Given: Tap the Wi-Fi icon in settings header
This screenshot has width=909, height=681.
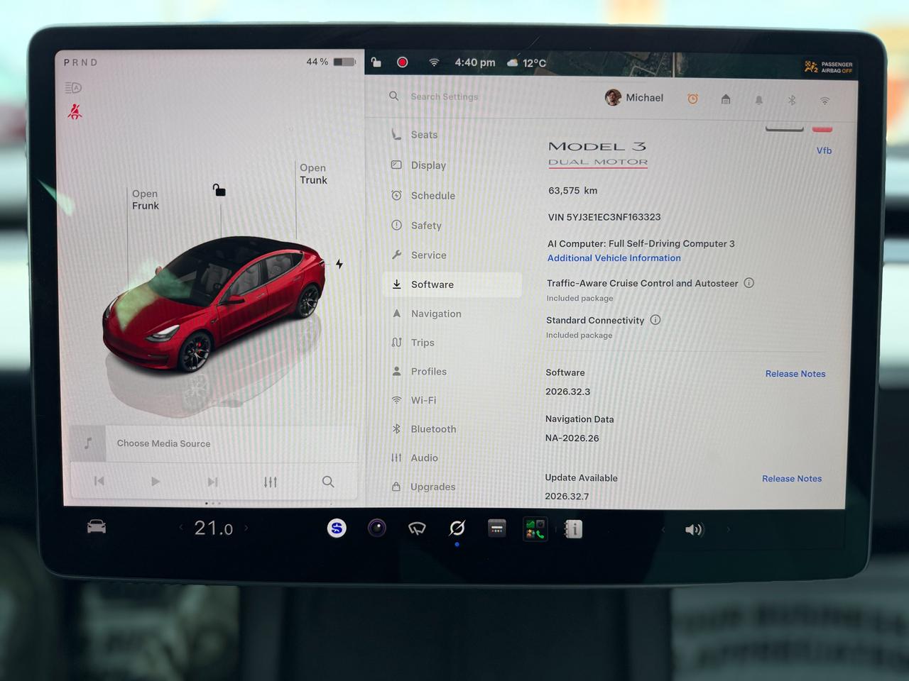Looking at the screenshot, I should 824,101.
